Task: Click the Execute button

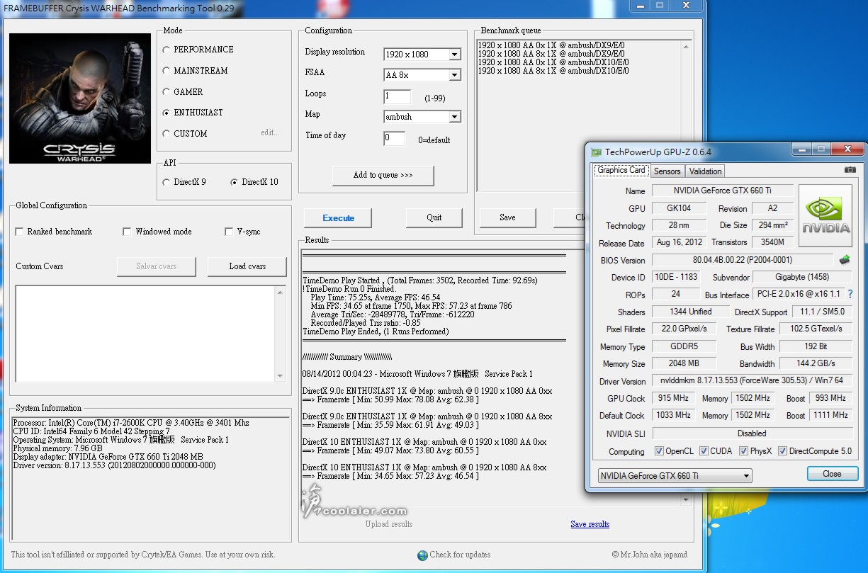Action: (x=339, y=218)
